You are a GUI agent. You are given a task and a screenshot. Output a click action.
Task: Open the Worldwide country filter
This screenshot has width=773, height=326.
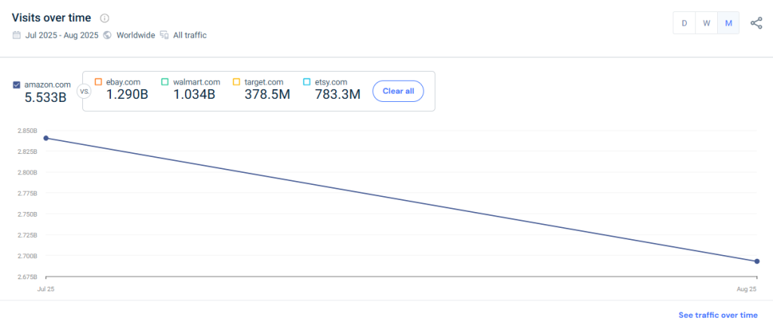[136, 35]
